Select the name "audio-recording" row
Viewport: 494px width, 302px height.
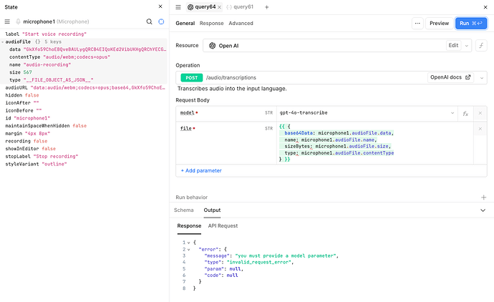coord(40,64)
